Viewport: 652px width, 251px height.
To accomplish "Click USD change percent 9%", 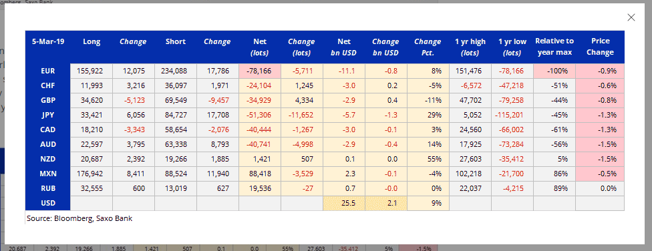I will 428,203.
